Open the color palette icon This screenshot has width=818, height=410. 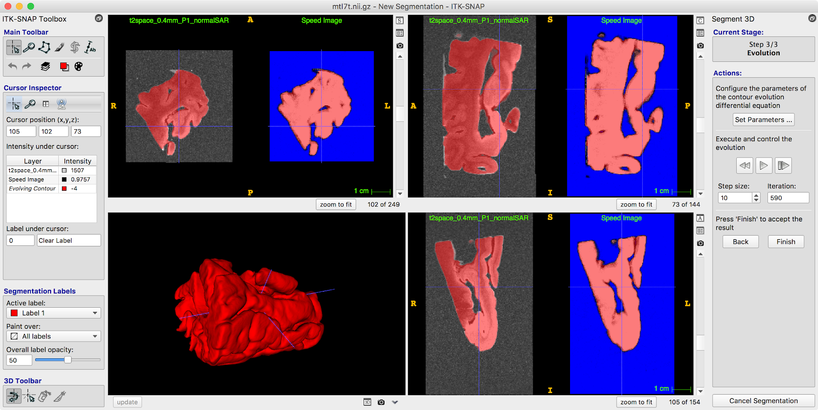(78, 66)
